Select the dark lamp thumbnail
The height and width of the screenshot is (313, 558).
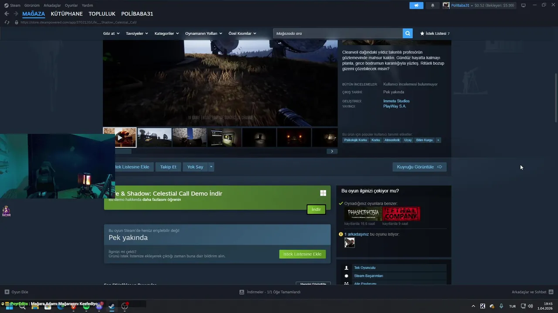click(259, 137)
